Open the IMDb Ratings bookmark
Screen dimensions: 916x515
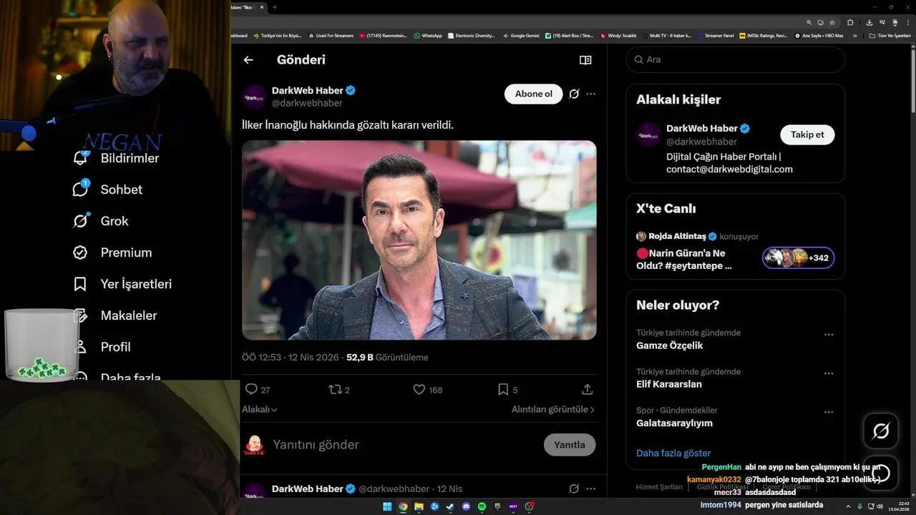pyautogui.click(x=763, y=35)
